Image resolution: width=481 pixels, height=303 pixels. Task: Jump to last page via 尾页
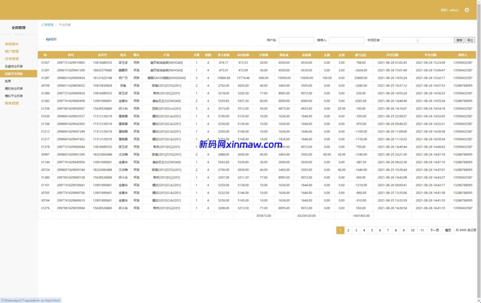pos(448,230)
